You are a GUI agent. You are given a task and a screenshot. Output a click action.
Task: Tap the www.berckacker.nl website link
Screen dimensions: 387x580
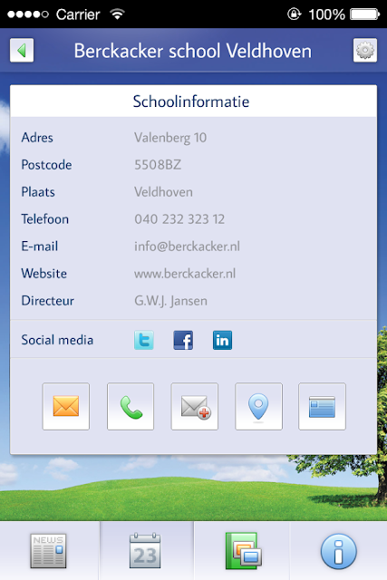pyautogui.click(x=185, y=274)
